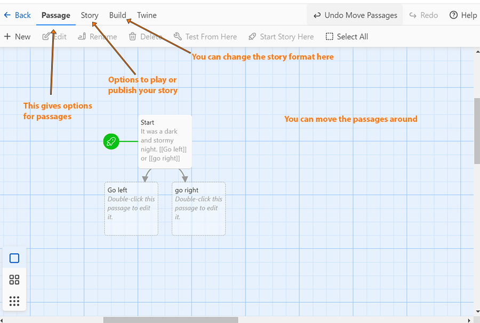Switch to the four-square passage view icon
The width and height of the screenshot is (480, 323).
[14, 280]
